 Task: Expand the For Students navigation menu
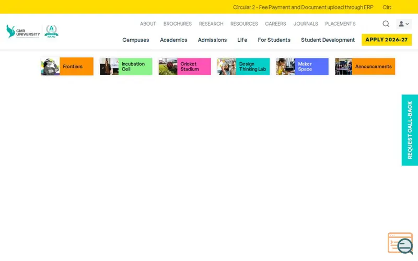pos(274,40)
